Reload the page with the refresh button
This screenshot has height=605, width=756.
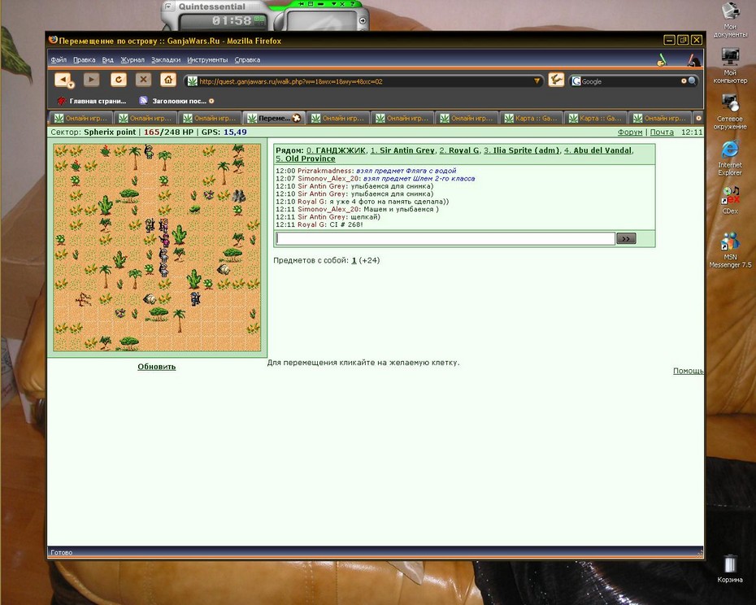coord(118,80)
